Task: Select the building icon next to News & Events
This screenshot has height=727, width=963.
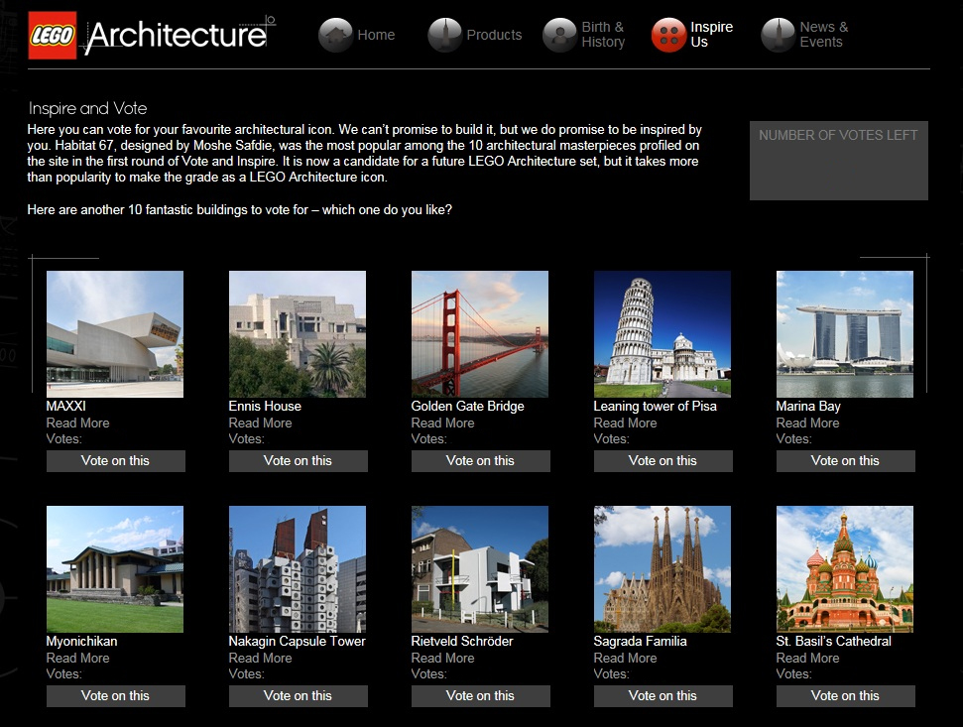Action: [776, 35]
